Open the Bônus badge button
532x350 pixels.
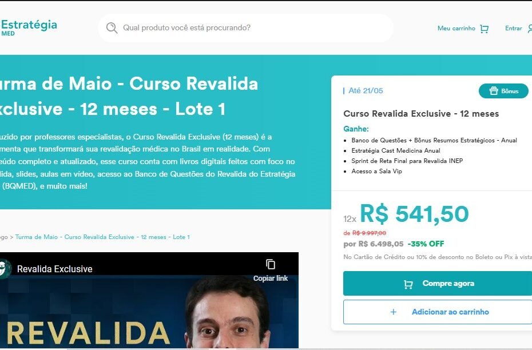click(503, 91)
